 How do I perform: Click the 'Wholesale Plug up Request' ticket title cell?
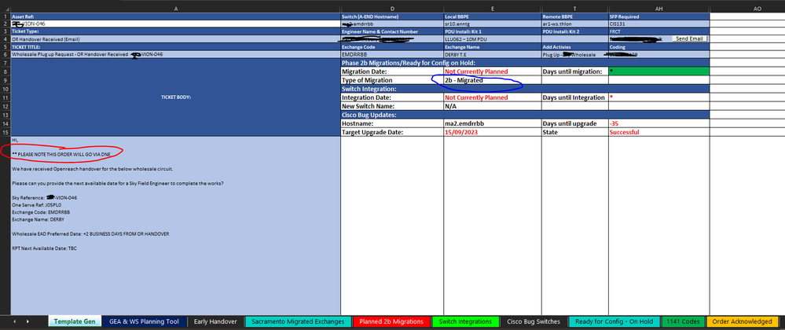click(175, 54)
